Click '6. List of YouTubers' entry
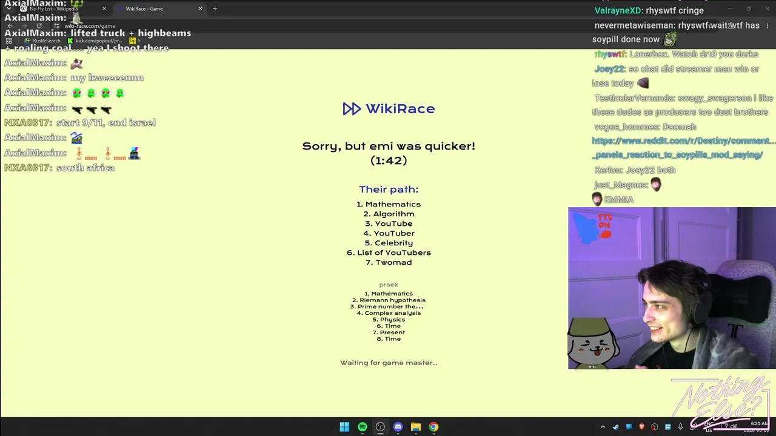 coord(389,253)
